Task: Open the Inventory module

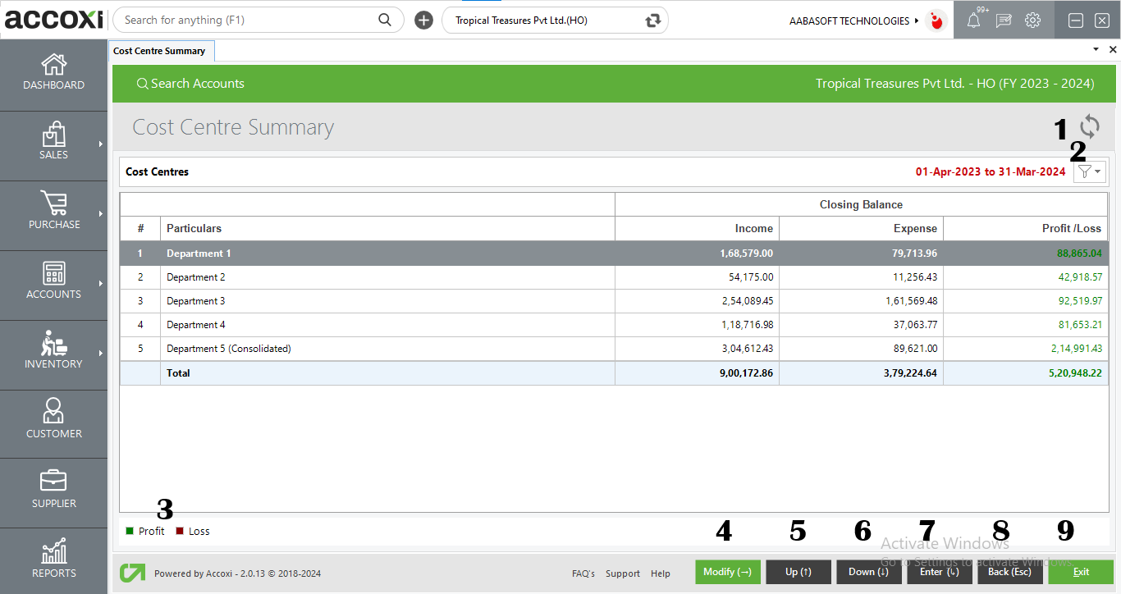Action: [53, 351]
